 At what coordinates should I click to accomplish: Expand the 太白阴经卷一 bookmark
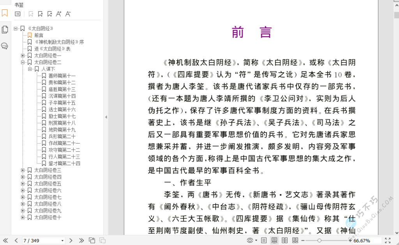tap(23, 56)
